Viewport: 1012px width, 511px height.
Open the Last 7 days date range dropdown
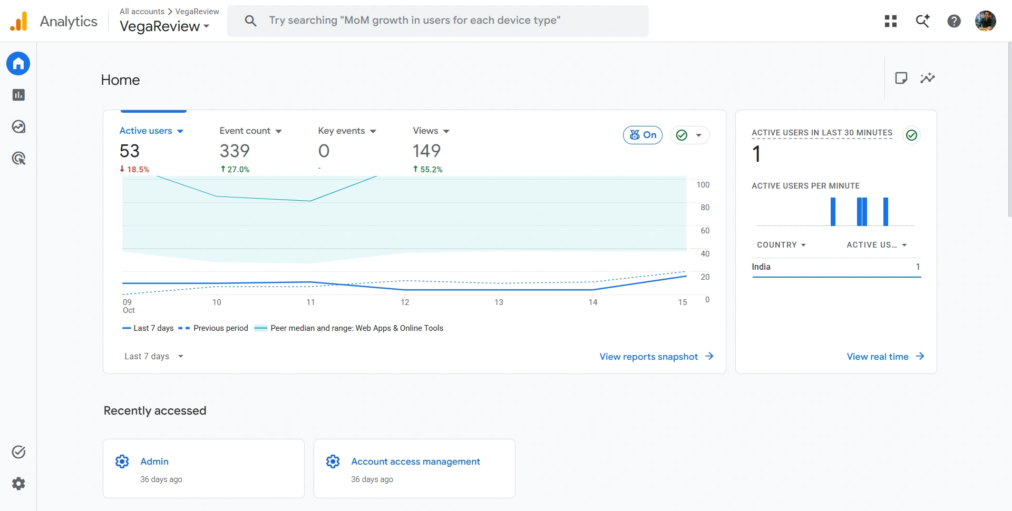click(154, 357)
